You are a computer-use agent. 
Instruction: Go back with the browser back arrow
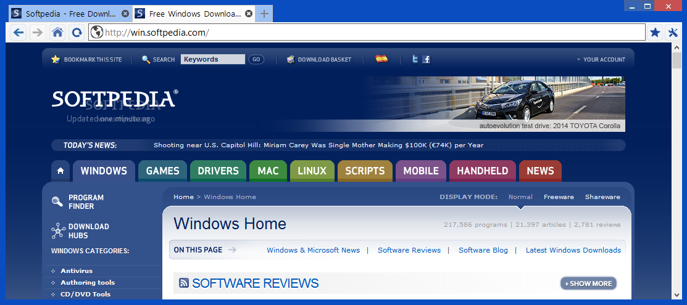tap(19, 33)
